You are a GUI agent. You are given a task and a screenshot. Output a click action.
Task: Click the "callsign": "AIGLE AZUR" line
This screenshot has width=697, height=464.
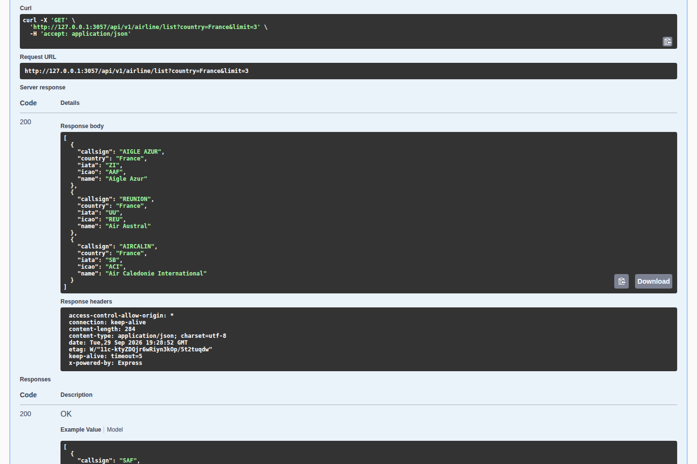tap(121, 152)
